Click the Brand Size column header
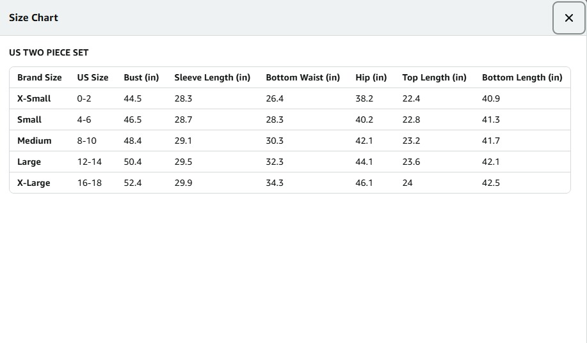 (40, 77)
